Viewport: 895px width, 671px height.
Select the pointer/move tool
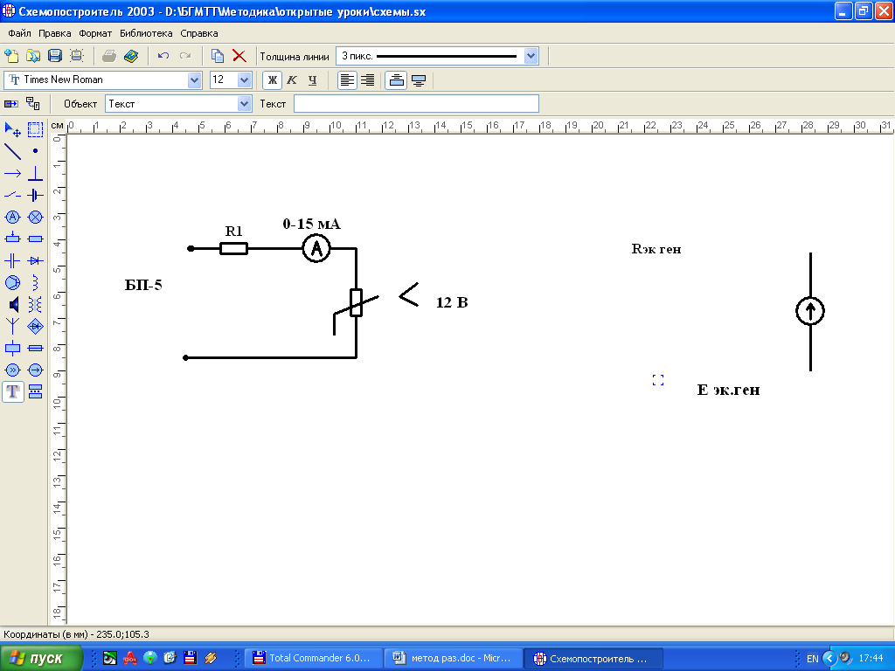12,129
